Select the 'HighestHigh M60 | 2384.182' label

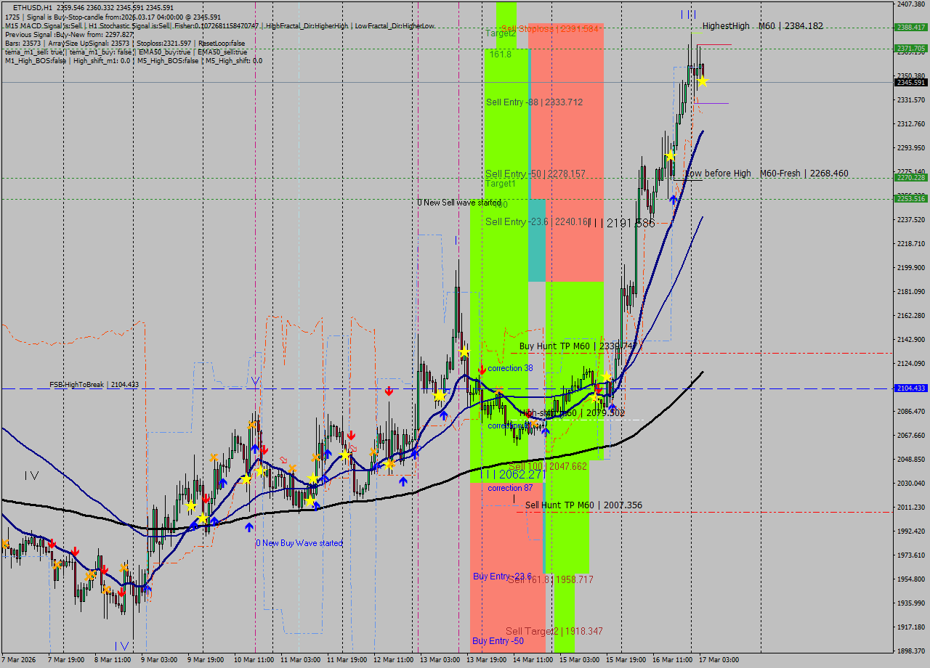[x=762, y=26]
